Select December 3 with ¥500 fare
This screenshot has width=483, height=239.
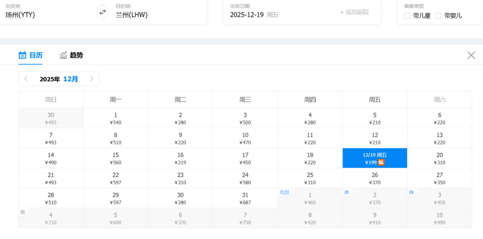(x=245, y=118)
